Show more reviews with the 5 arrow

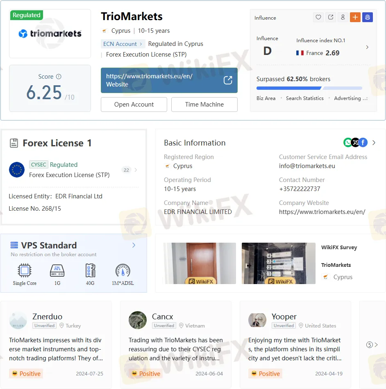tap(372, 345)
